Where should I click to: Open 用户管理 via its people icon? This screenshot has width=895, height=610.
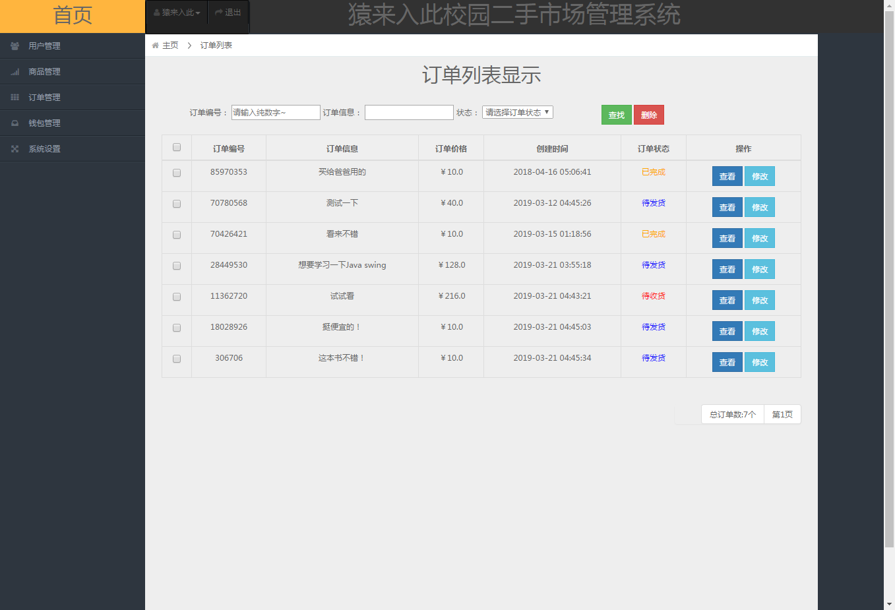15,46
